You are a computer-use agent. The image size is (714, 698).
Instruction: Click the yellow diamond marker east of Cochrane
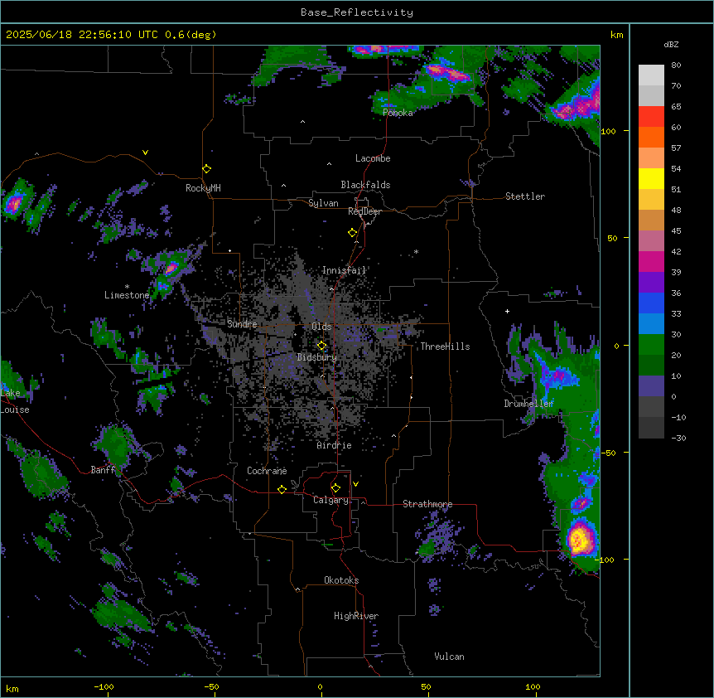[282, 489]
